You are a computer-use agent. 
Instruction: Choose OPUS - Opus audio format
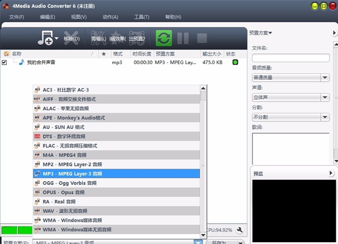pos(117,192)
